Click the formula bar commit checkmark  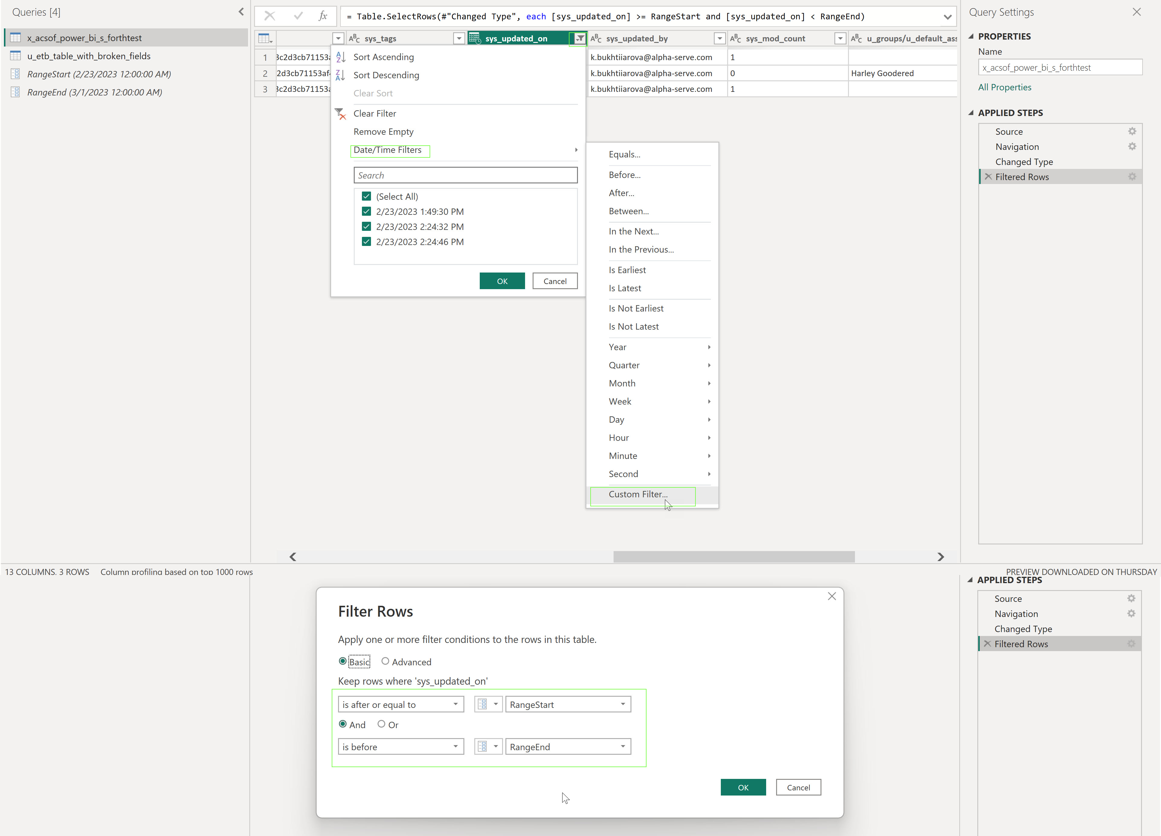(x=298, y=16)
